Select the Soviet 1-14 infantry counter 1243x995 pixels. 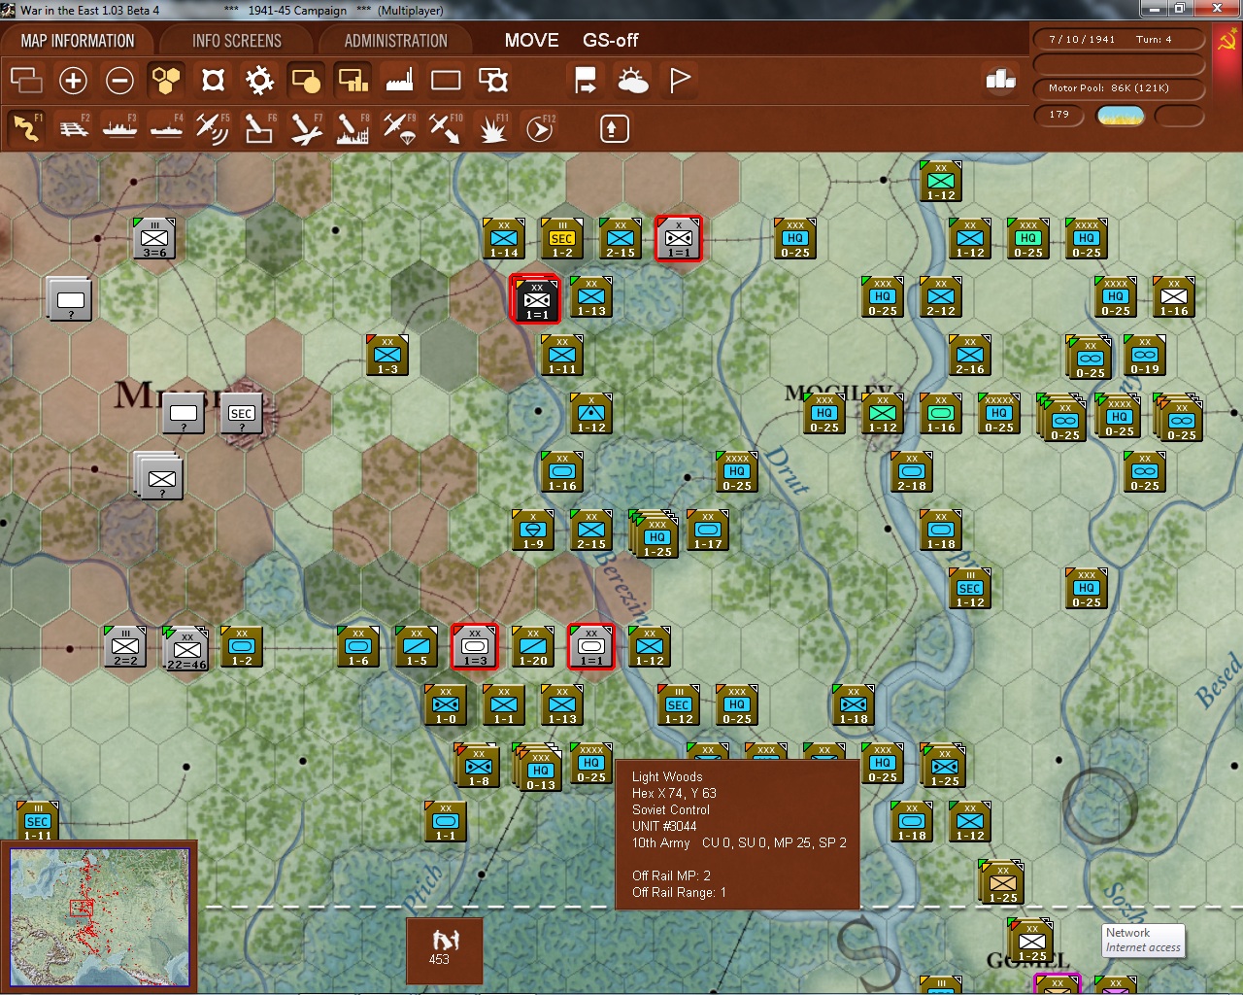pos(504,238)
